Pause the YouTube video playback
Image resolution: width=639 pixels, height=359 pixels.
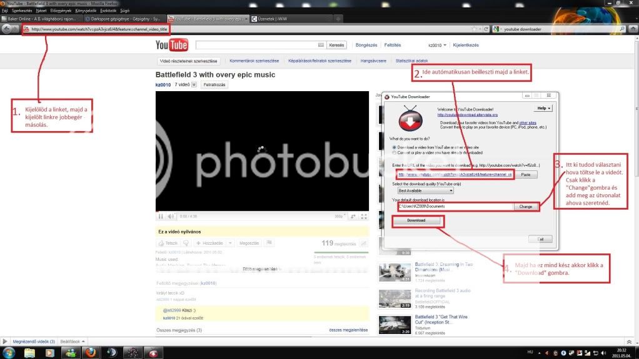(161, 217)
